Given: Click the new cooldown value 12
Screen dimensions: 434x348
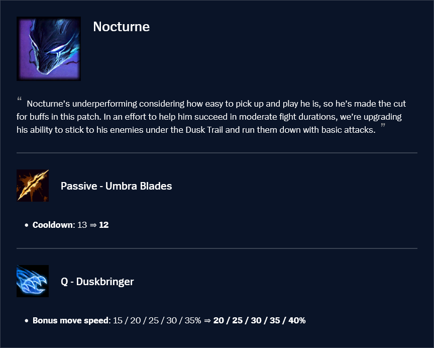Looking at the screenshot, I should [104, 225].
